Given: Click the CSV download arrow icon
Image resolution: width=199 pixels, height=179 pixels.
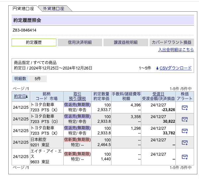Looking at the screenshot, I should pyautogui.click(x=157, y=68).
